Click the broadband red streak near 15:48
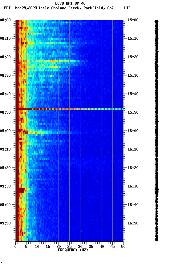This screenshot has width=170, height=266. tap(69, 109)
